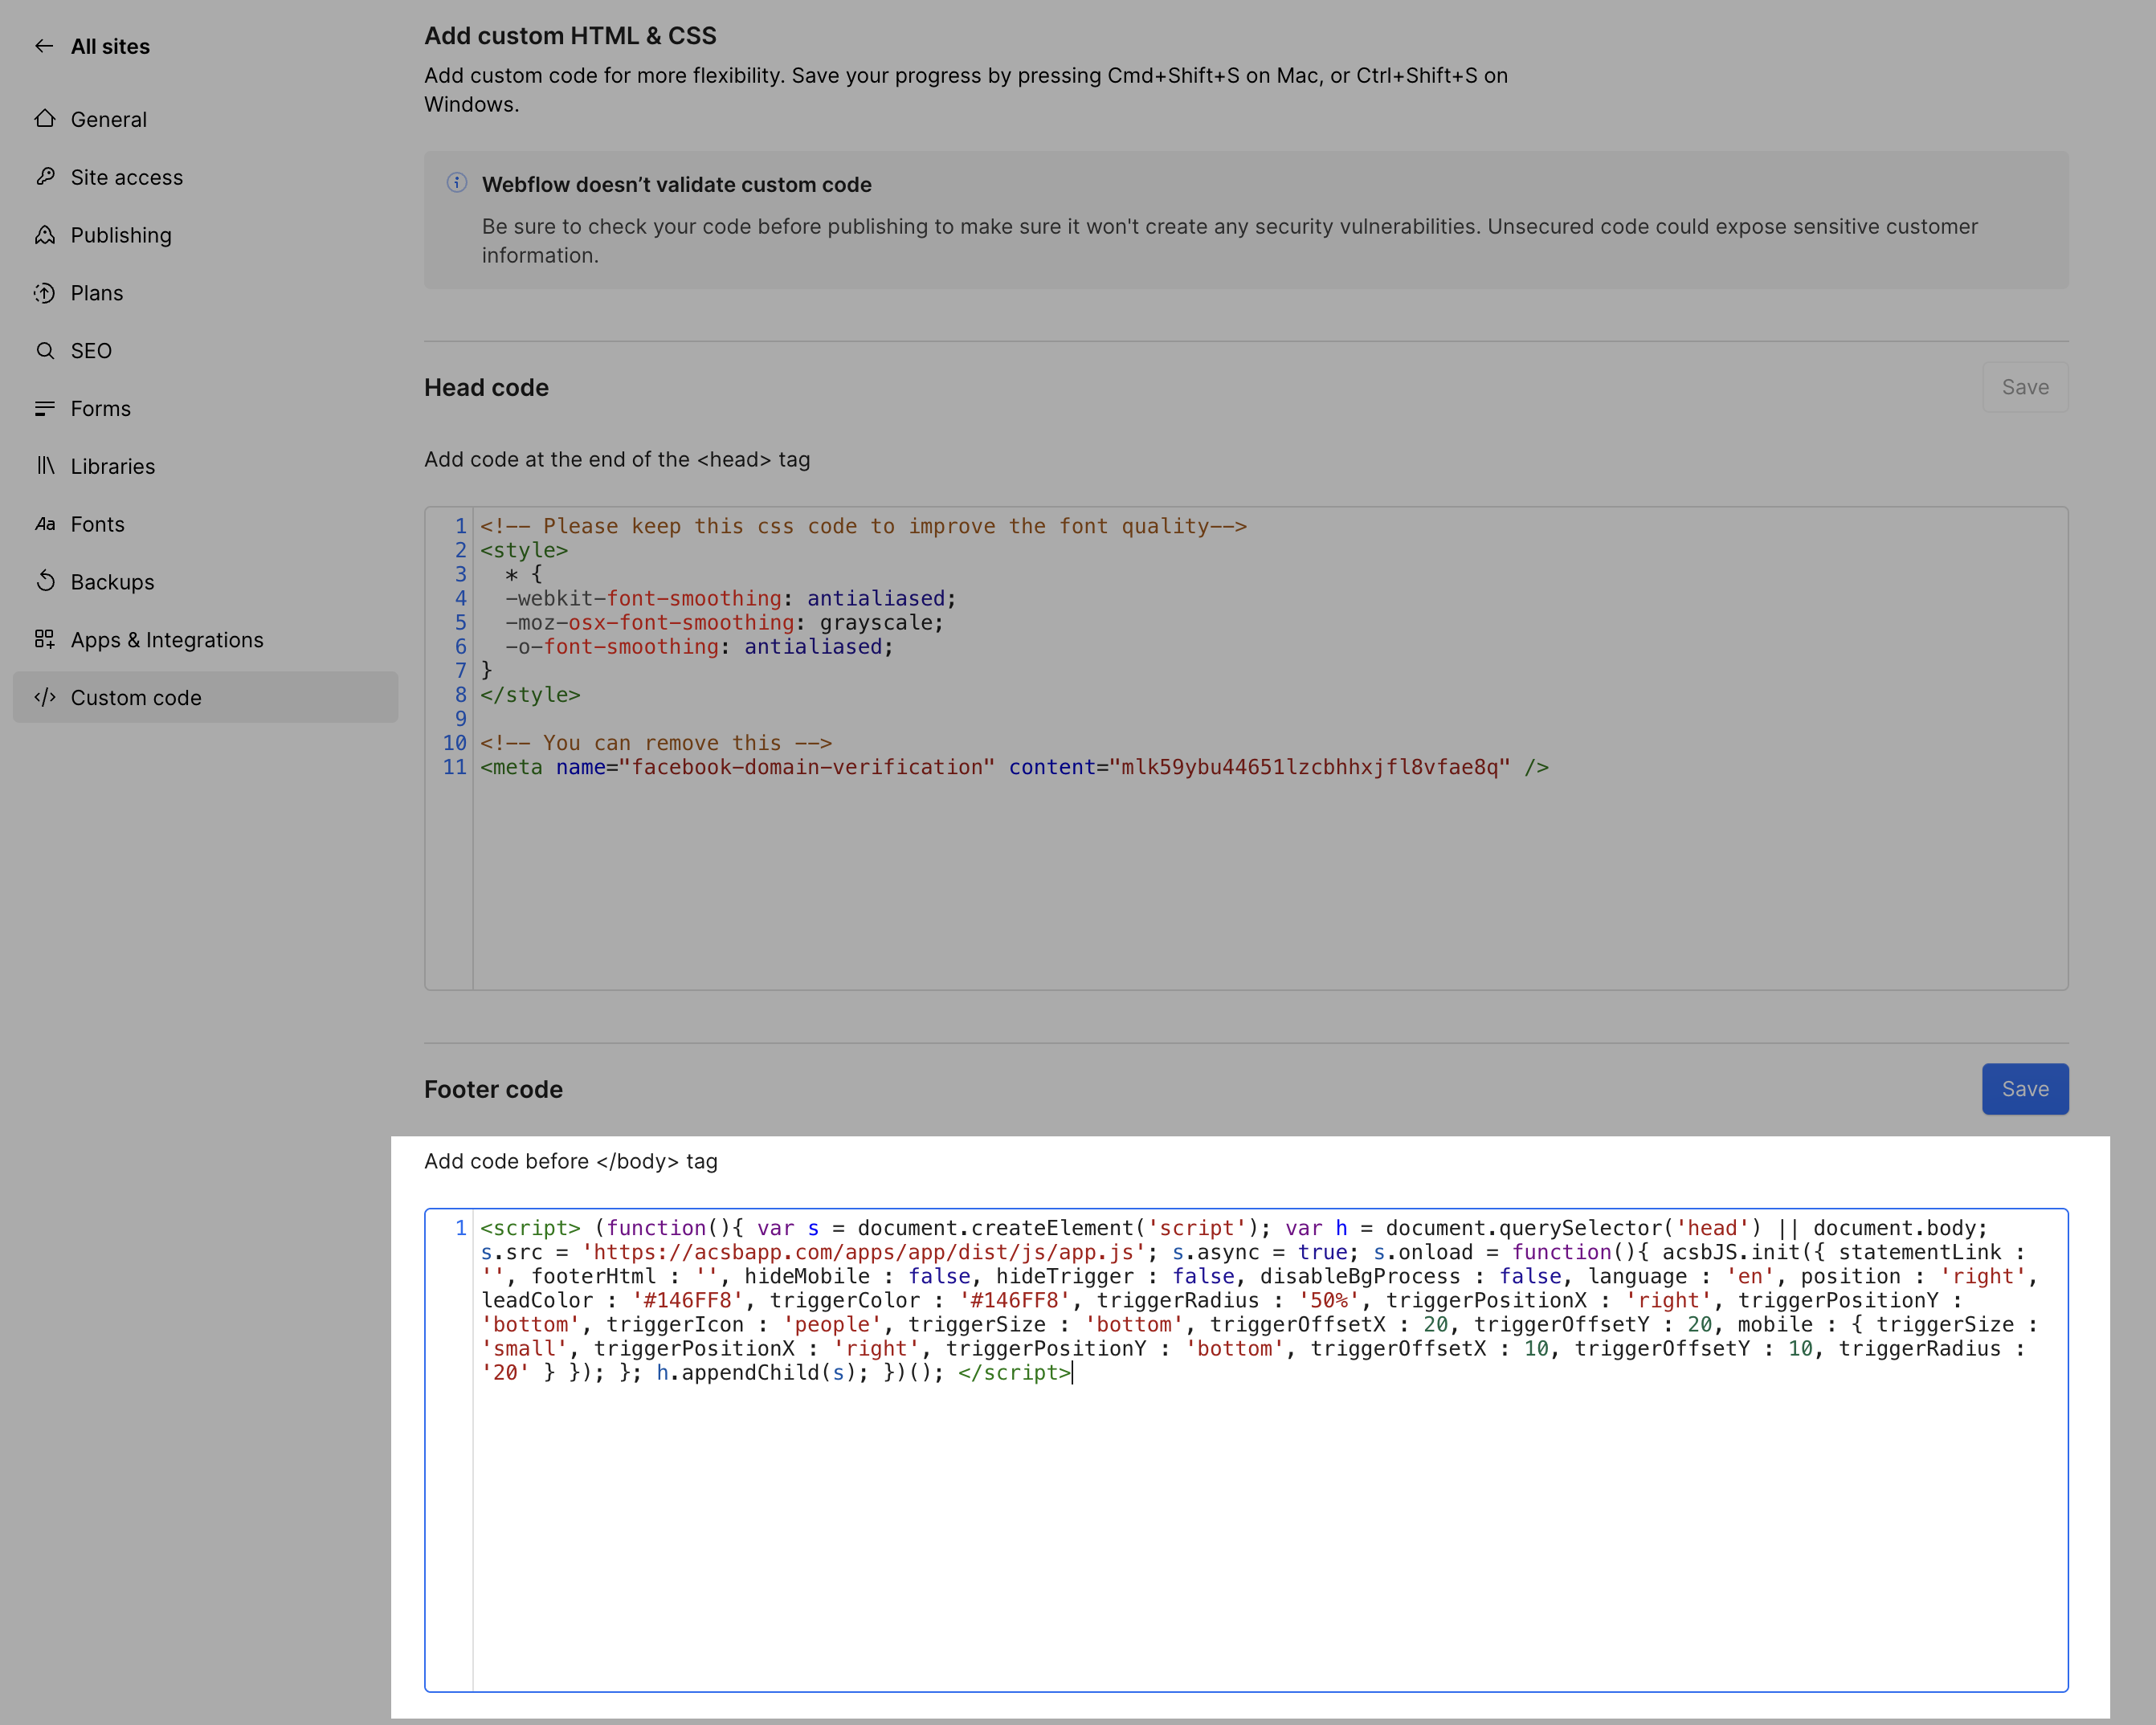Click the -webkit-font-smoothing line
Screen dimensions: 2156x1725
730,598
